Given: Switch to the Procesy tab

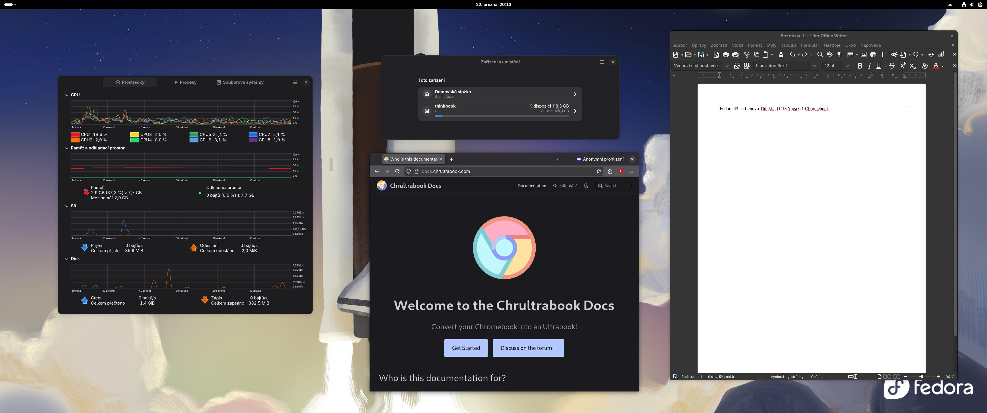Looking at the screenshot, I should click(x=185, y=82).
